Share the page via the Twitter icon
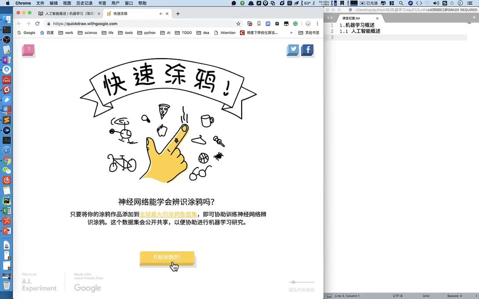This screenshot has width=479, height=299. click(293, 49)
